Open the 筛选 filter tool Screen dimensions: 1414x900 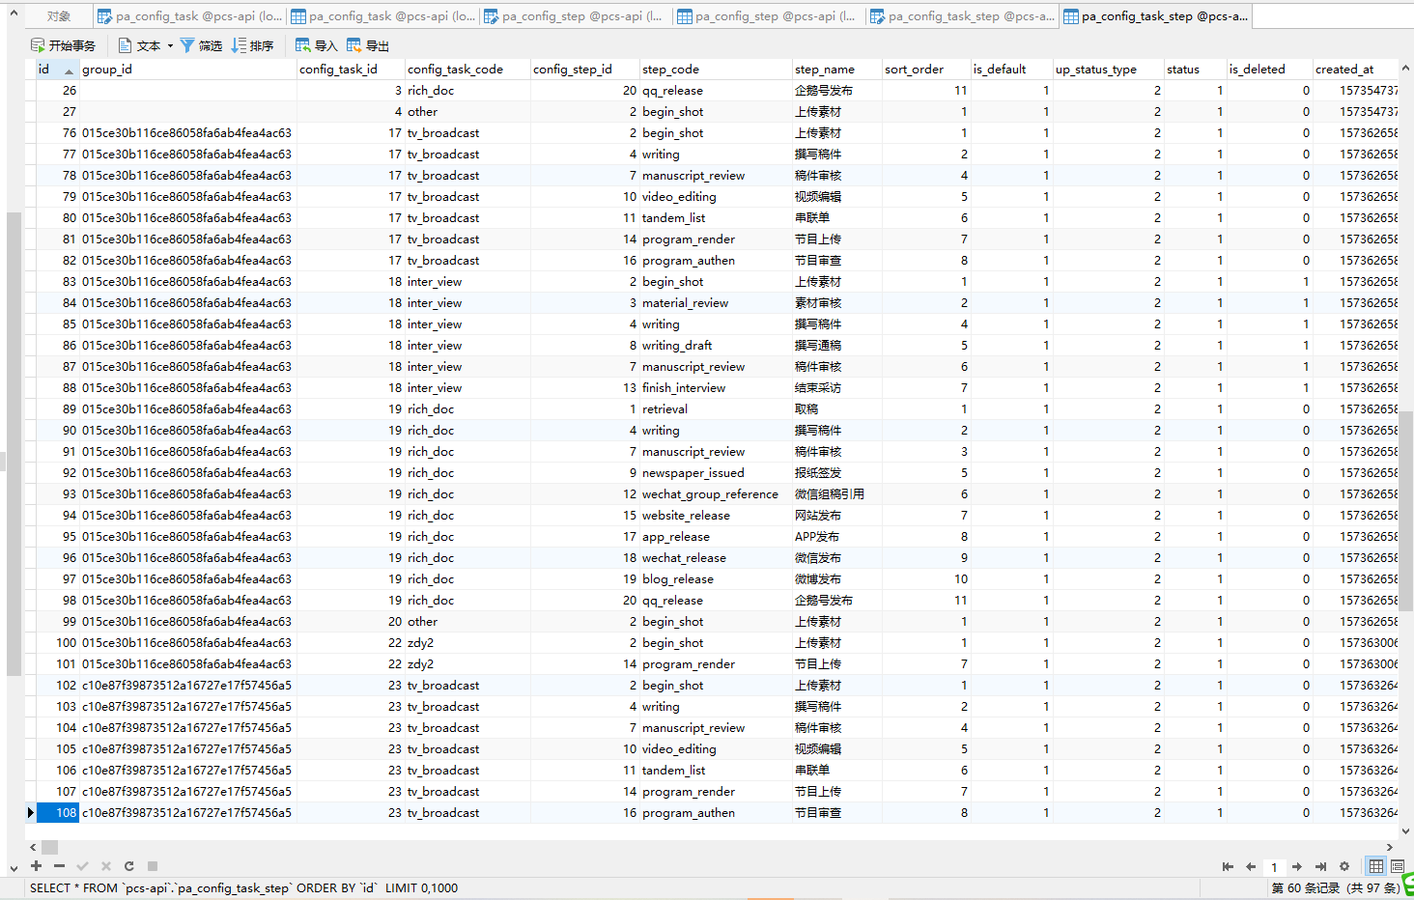coord(201,45)
